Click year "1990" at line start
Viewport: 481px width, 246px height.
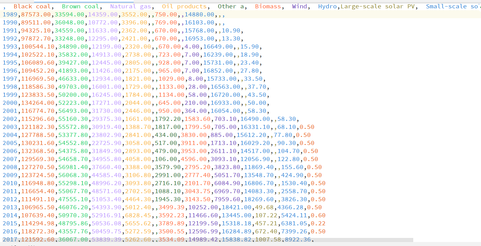pos(10,23)
